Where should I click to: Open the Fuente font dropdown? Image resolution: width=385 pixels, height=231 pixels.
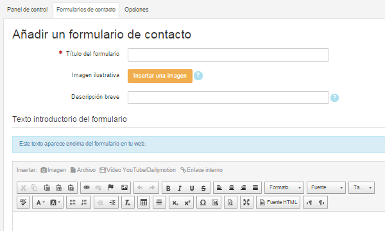pyautogui.click(x=327, y=188)
